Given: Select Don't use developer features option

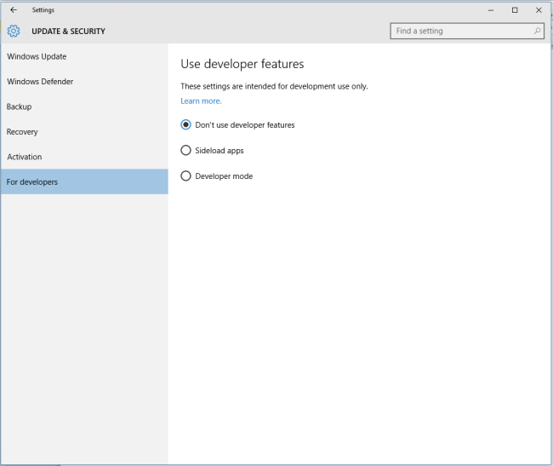Looking at the screenshot, I should point(186,125).
